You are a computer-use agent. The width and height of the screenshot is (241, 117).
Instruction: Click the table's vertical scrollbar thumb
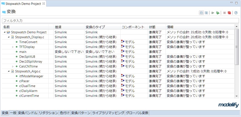tap(237, 47)
